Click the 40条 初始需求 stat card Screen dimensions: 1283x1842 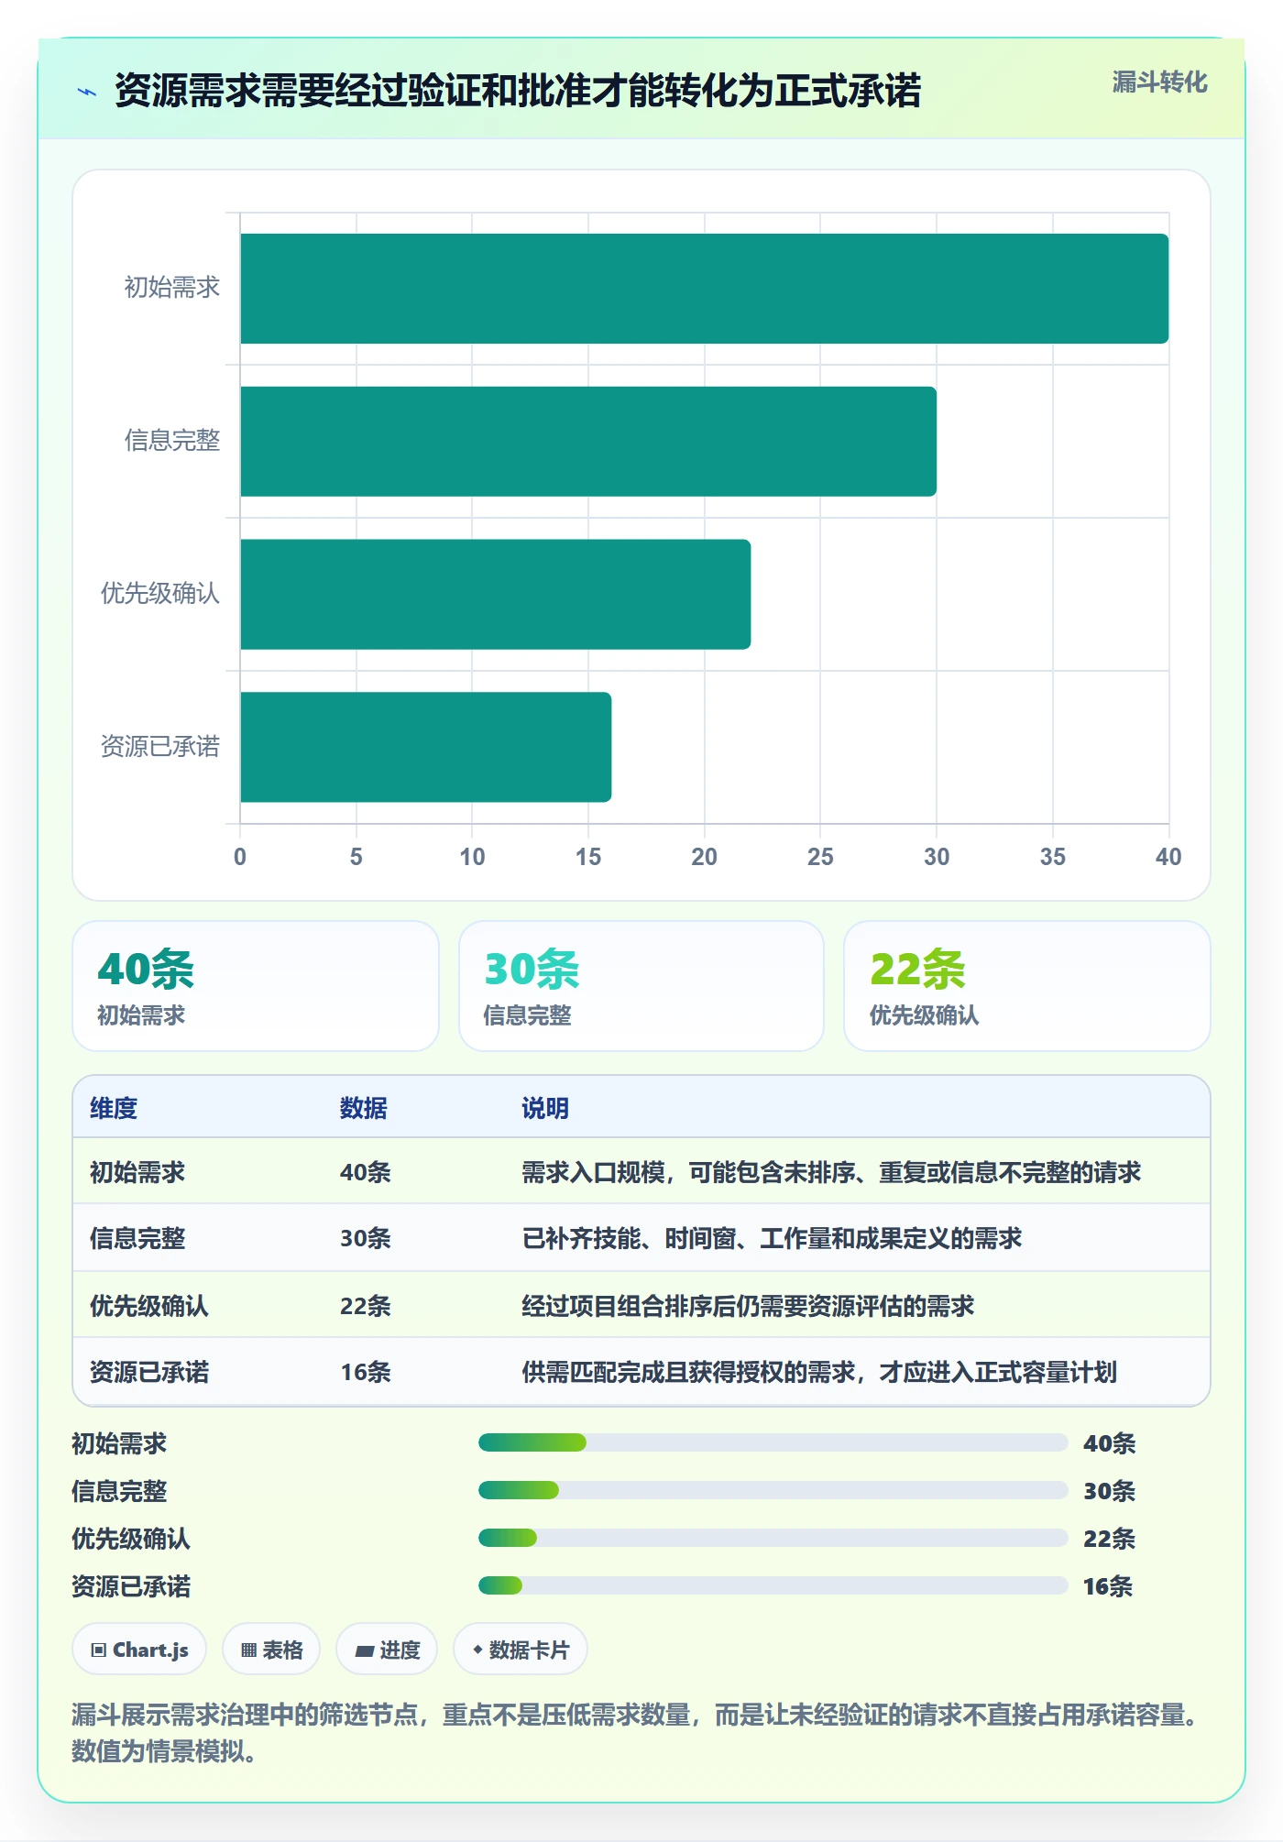coord(256,986)
